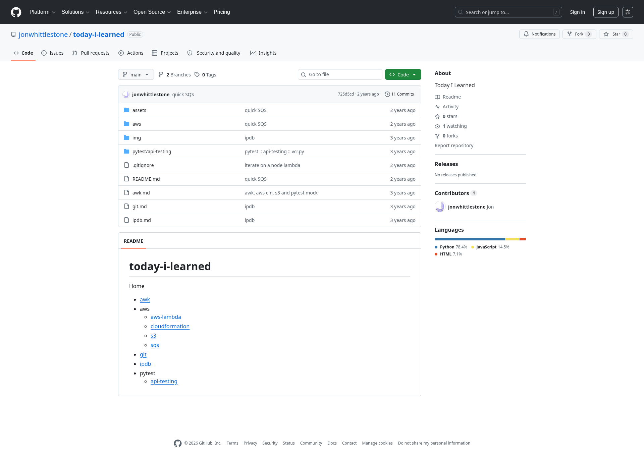Open the cloudformation README link
Viewport: 644px width, 461px height.
pyautogui.click(x=170, y=326)
